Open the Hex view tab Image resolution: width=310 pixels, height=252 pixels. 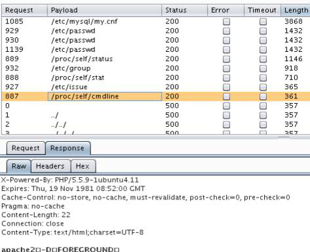[x=83, y=166]
